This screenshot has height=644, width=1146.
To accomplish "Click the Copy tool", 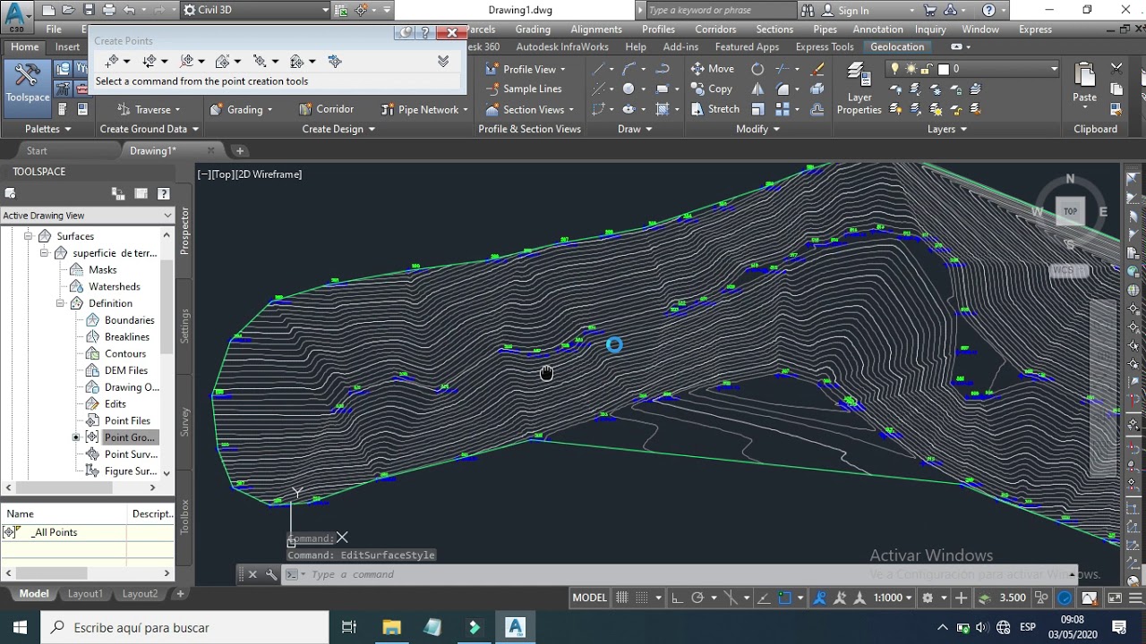I will 712,89.
